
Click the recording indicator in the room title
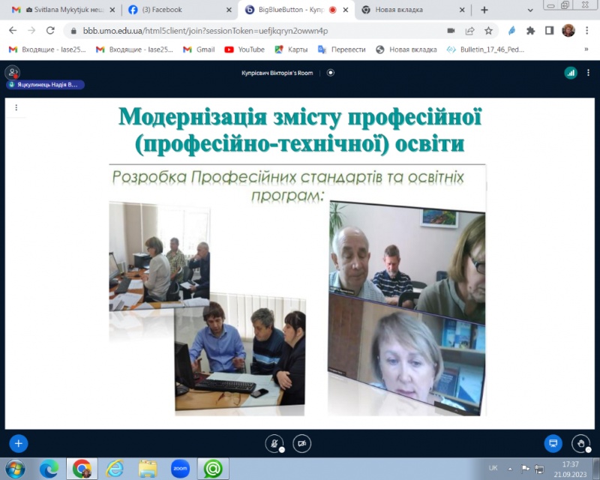point(331,73)
